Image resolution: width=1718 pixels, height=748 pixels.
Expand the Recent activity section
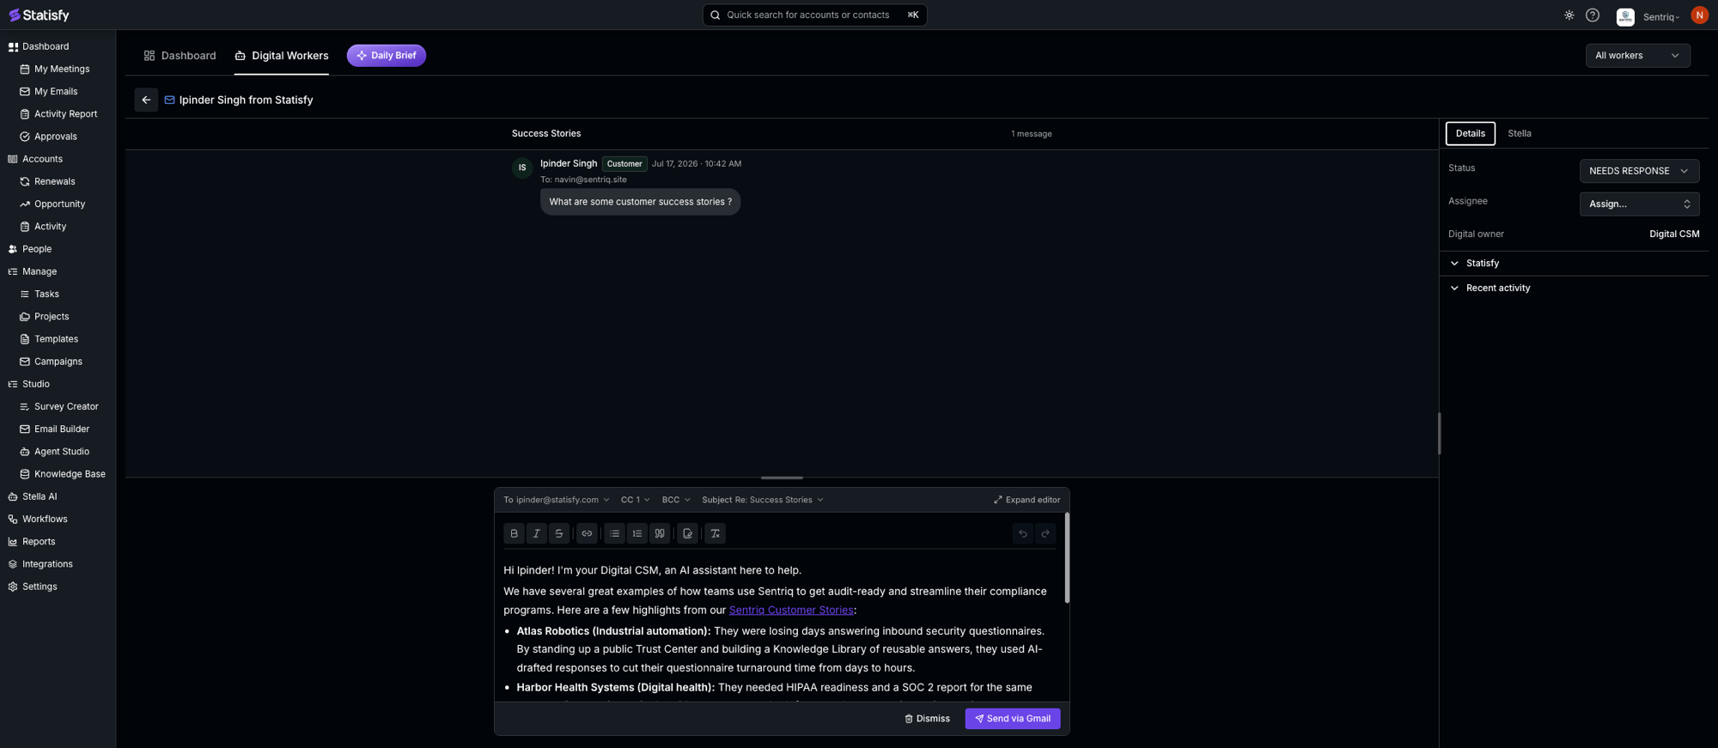click(1574, 288)
